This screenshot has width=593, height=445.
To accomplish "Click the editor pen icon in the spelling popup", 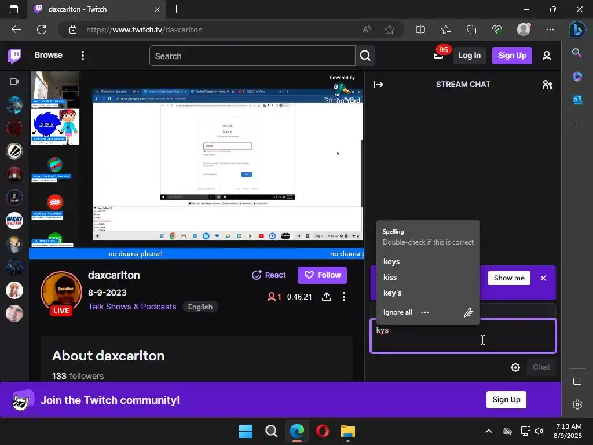I will pyautogui.click(x=468, y=312).
